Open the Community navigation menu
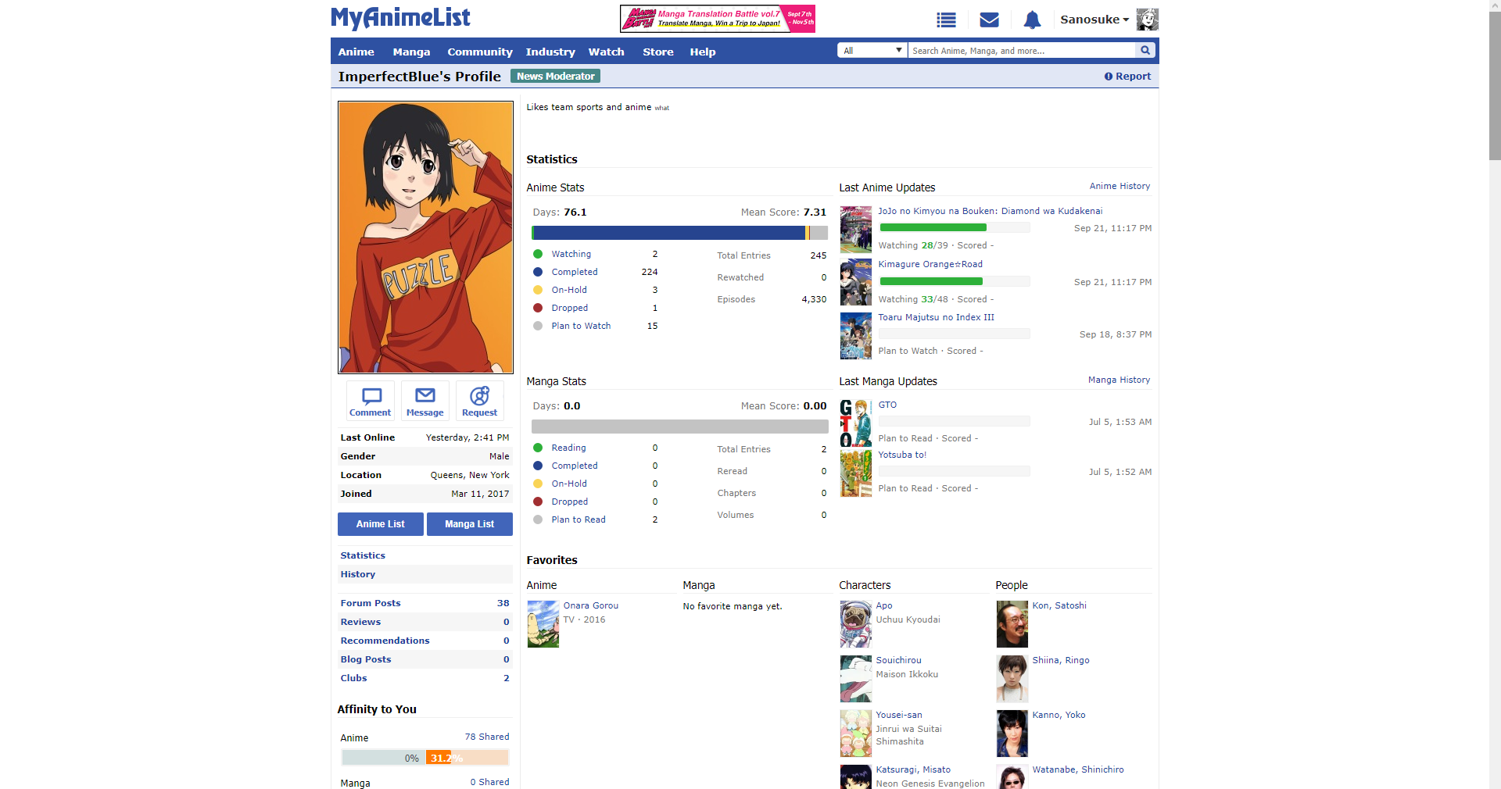 (x=479, y=52)
